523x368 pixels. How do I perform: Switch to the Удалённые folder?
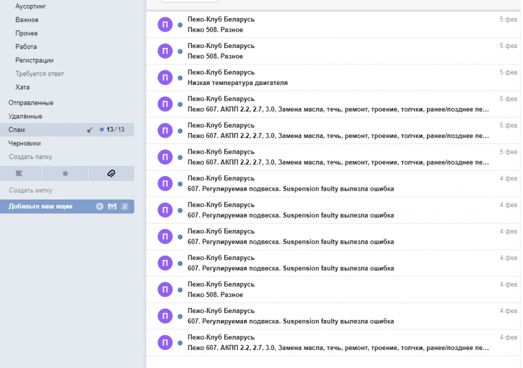(x=25, y=117)
